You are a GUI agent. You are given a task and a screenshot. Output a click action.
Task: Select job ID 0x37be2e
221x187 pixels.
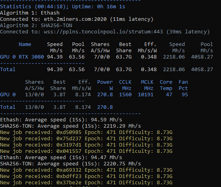tap(69, 183)
